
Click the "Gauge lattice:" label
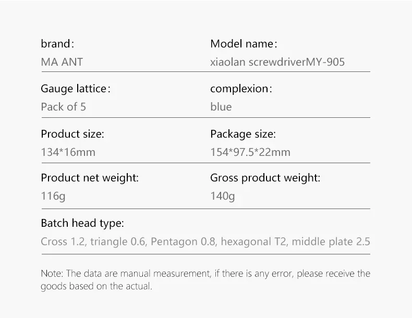tap(76, 89)
